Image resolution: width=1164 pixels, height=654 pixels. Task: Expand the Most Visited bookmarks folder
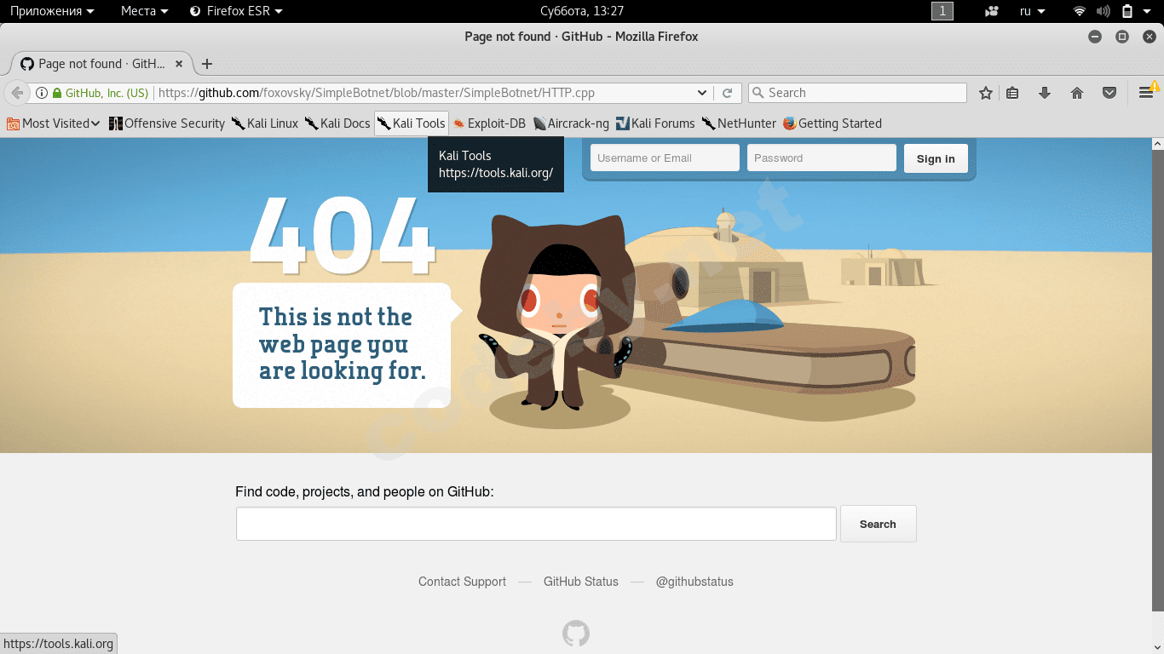tap(54, 123)
